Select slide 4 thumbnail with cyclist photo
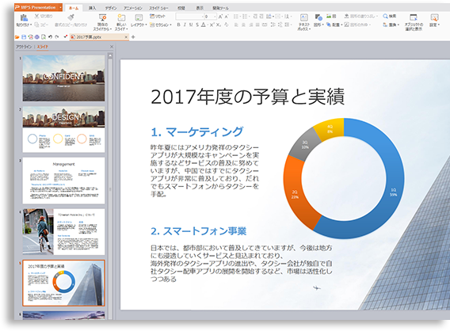The width and height of the screenshot is (450, 331). 63,232
